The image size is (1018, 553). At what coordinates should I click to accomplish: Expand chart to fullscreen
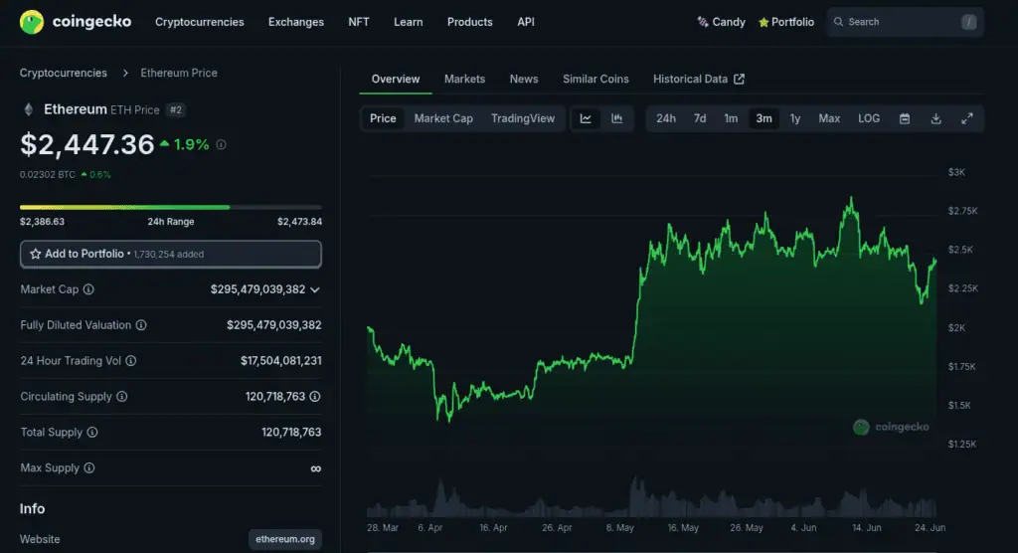[966, 118]
